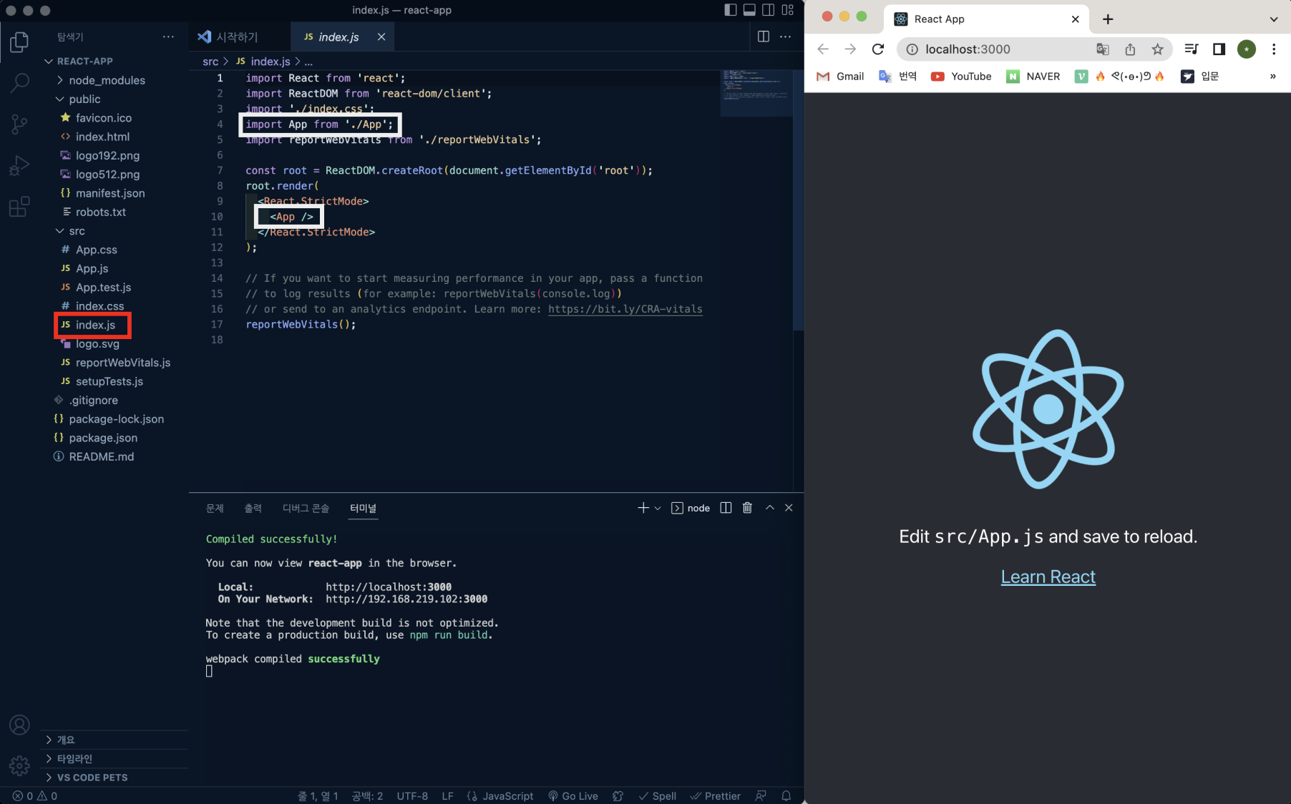Go back in Chrome browser
Image resolution: width=1291 pixels, height=804 pixels.
[823, 49]
